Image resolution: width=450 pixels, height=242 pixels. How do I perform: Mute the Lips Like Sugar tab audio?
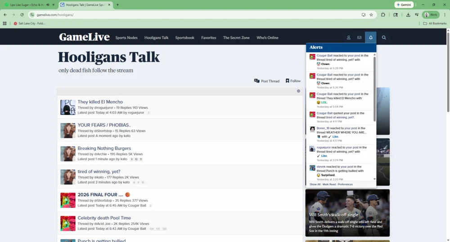coord(48,5)
